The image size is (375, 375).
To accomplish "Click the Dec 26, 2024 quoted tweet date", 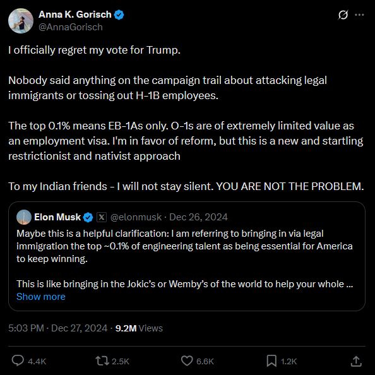I will (198, 217).
